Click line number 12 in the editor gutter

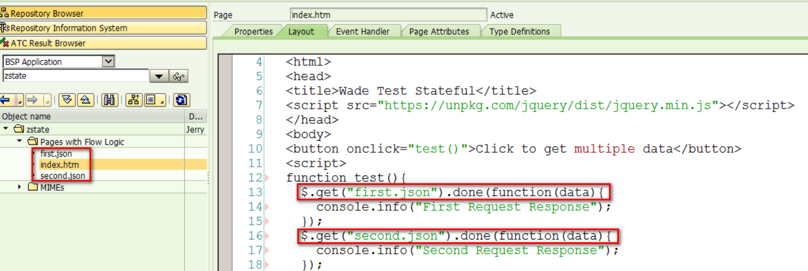point(255,178)
